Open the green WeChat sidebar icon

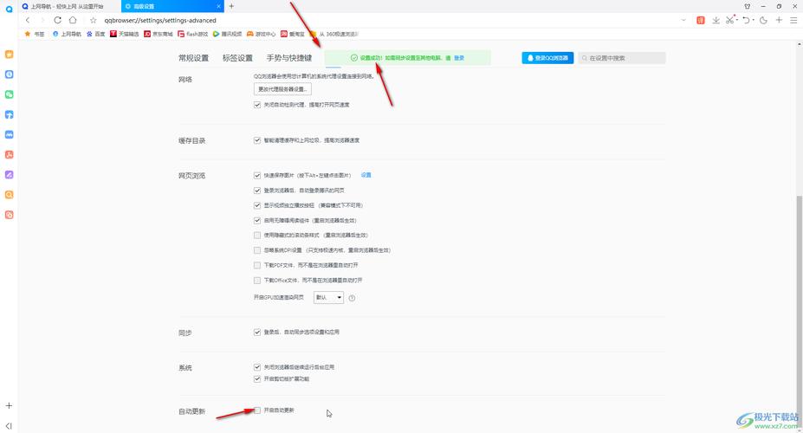[10, 94]
